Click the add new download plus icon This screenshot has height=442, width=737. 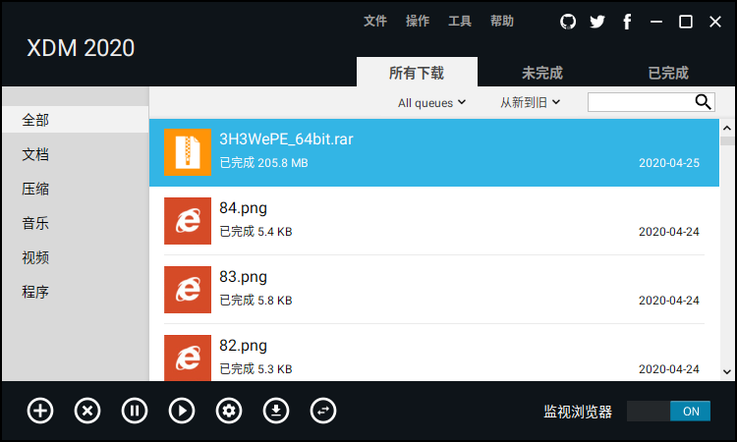[x=40, y=411]
